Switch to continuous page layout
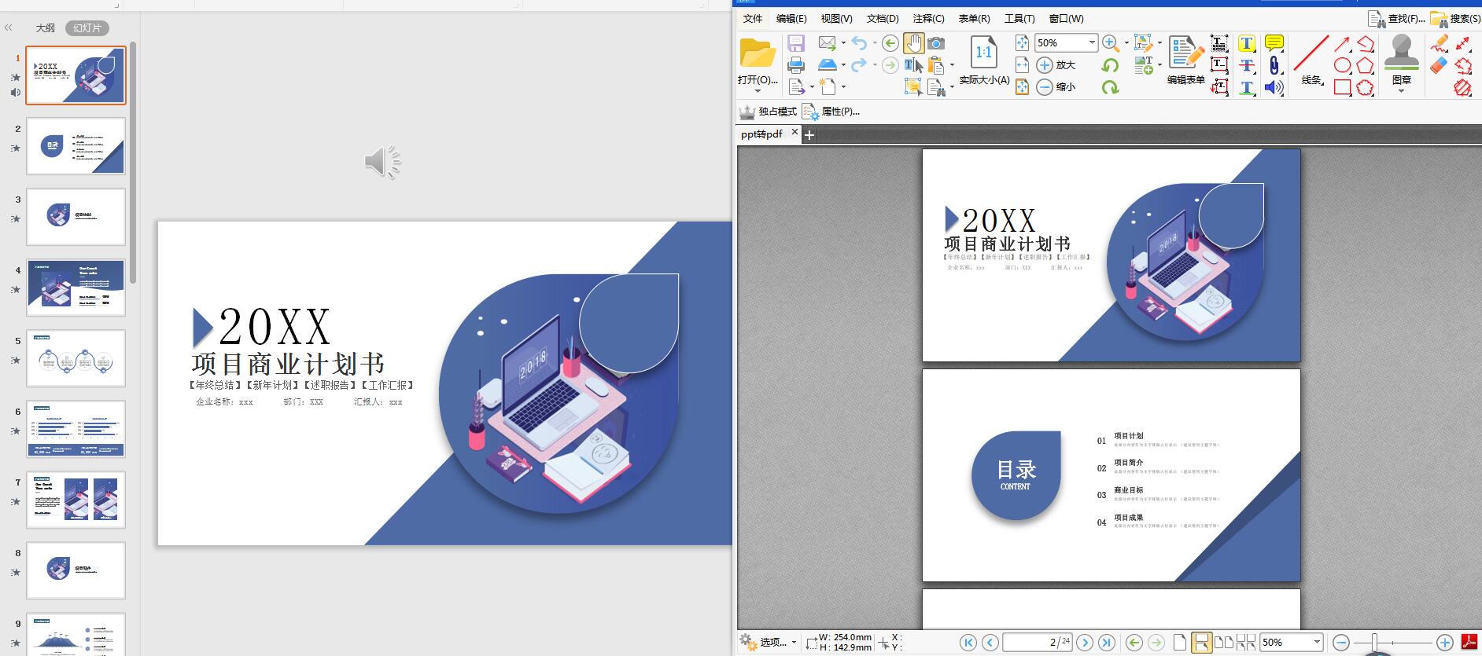1482x656 pixels. coord(1201,643)
